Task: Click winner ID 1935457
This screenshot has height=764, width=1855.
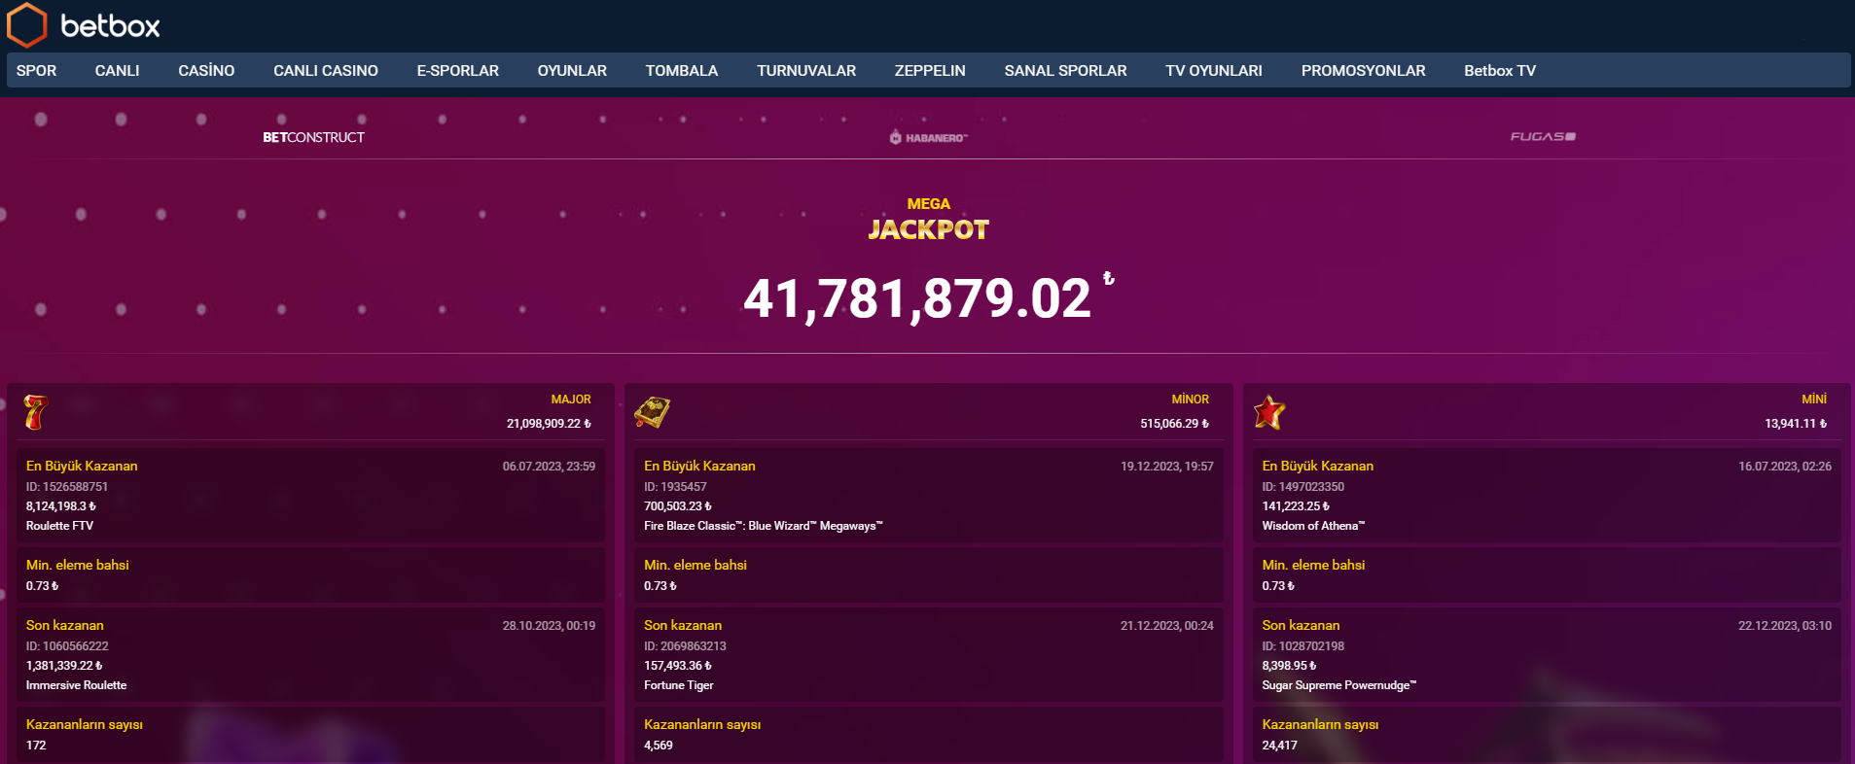Action: click(675, 487)
